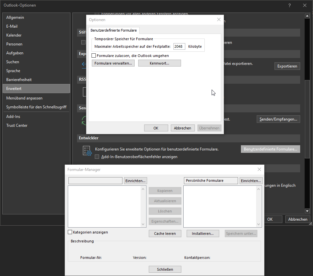This screenshot has height=276, width=313.
Task: Go to 'Kalender' options category
Action: click(14, 35)
